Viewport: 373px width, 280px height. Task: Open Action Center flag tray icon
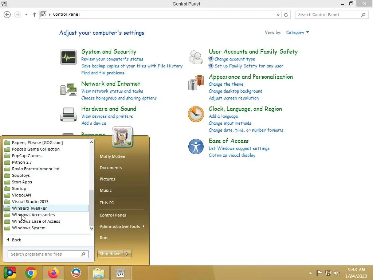click(319, 273)
